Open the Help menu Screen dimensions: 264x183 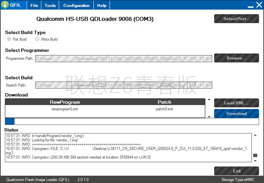(x=102, y=5)
